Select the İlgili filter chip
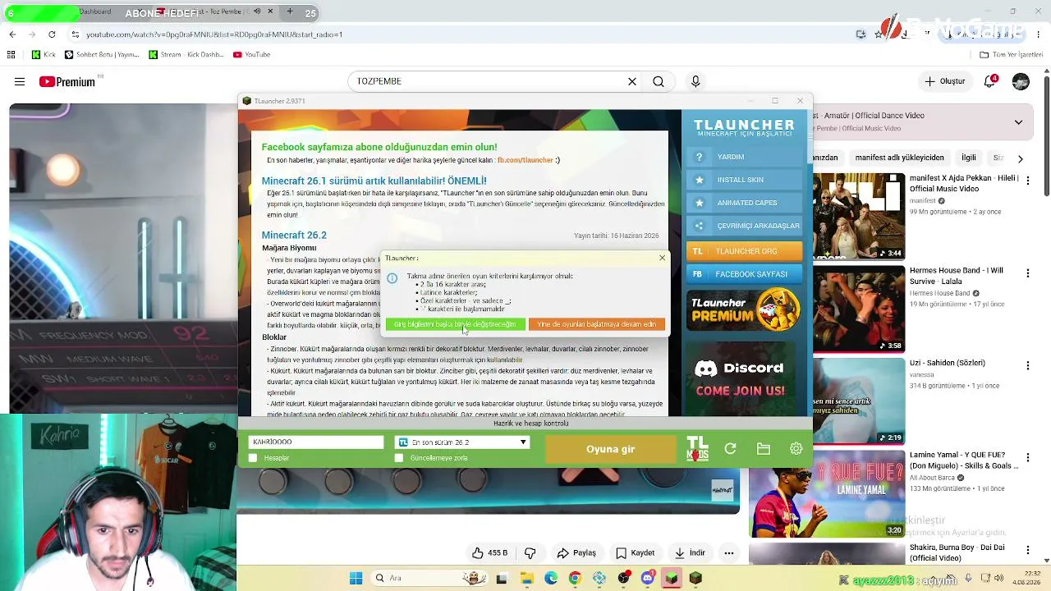 point(969,158)
